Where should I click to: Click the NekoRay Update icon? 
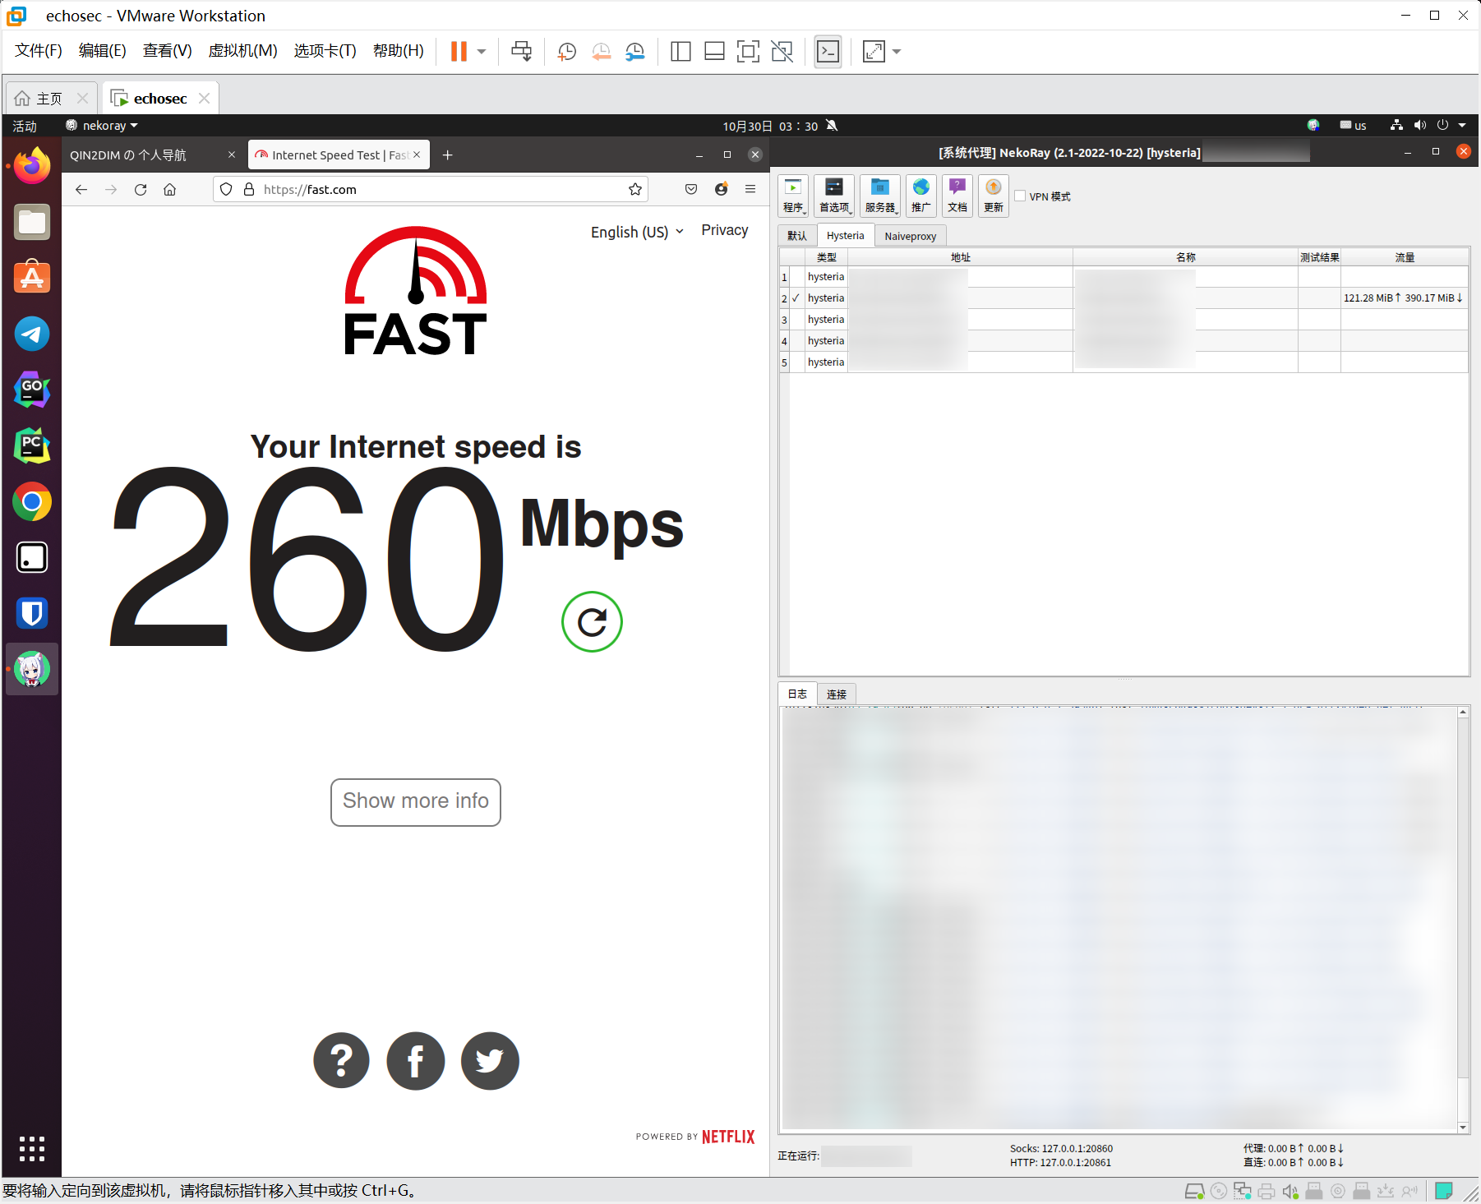tap(993, 196)
